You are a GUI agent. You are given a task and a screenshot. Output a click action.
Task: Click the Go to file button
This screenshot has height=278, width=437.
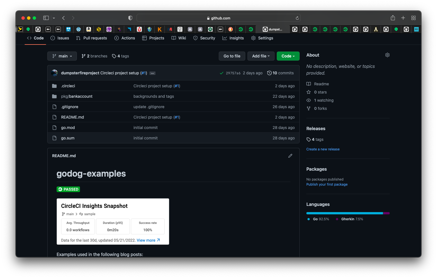pos(232,56)
